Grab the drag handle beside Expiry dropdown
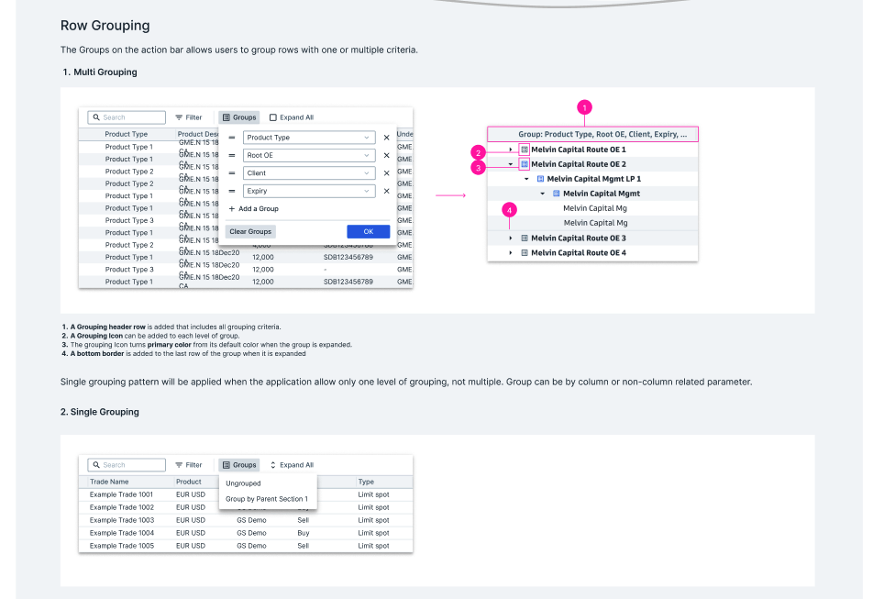This screenshot has height=599, width=873. point(232,191)
